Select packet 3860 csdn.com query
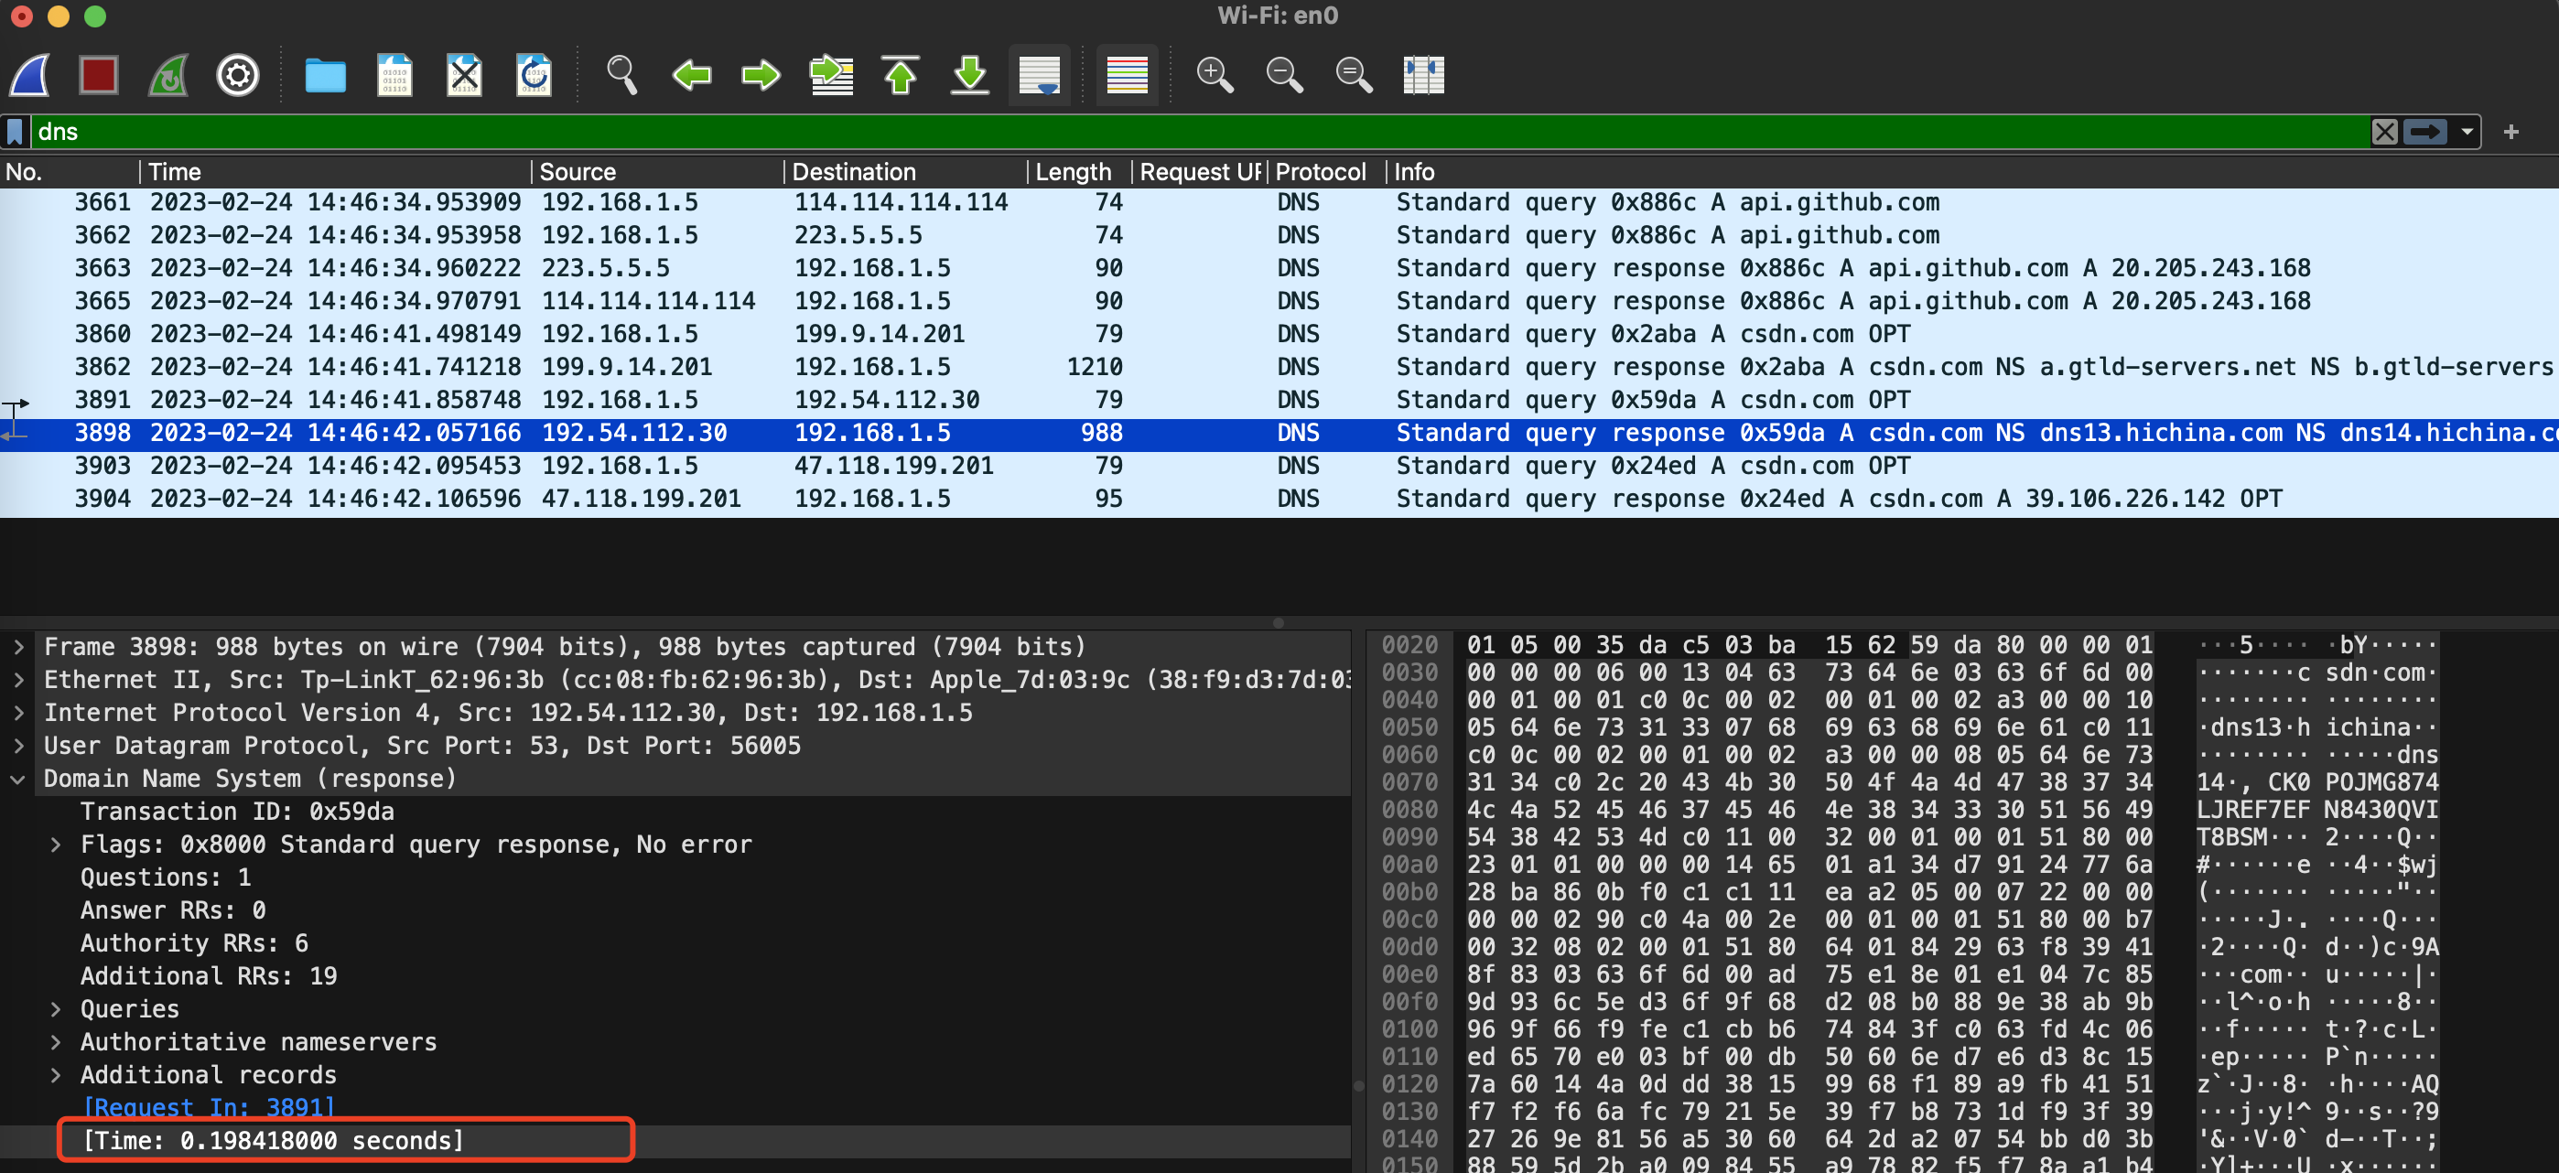This screenshot has height=1173, width=2559. tap(1279, 334)
